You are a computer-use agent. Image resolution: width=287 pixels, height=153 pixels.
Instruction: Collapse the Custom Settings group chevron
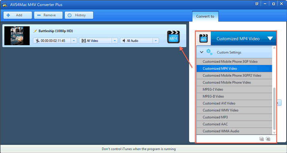point(202,52)
